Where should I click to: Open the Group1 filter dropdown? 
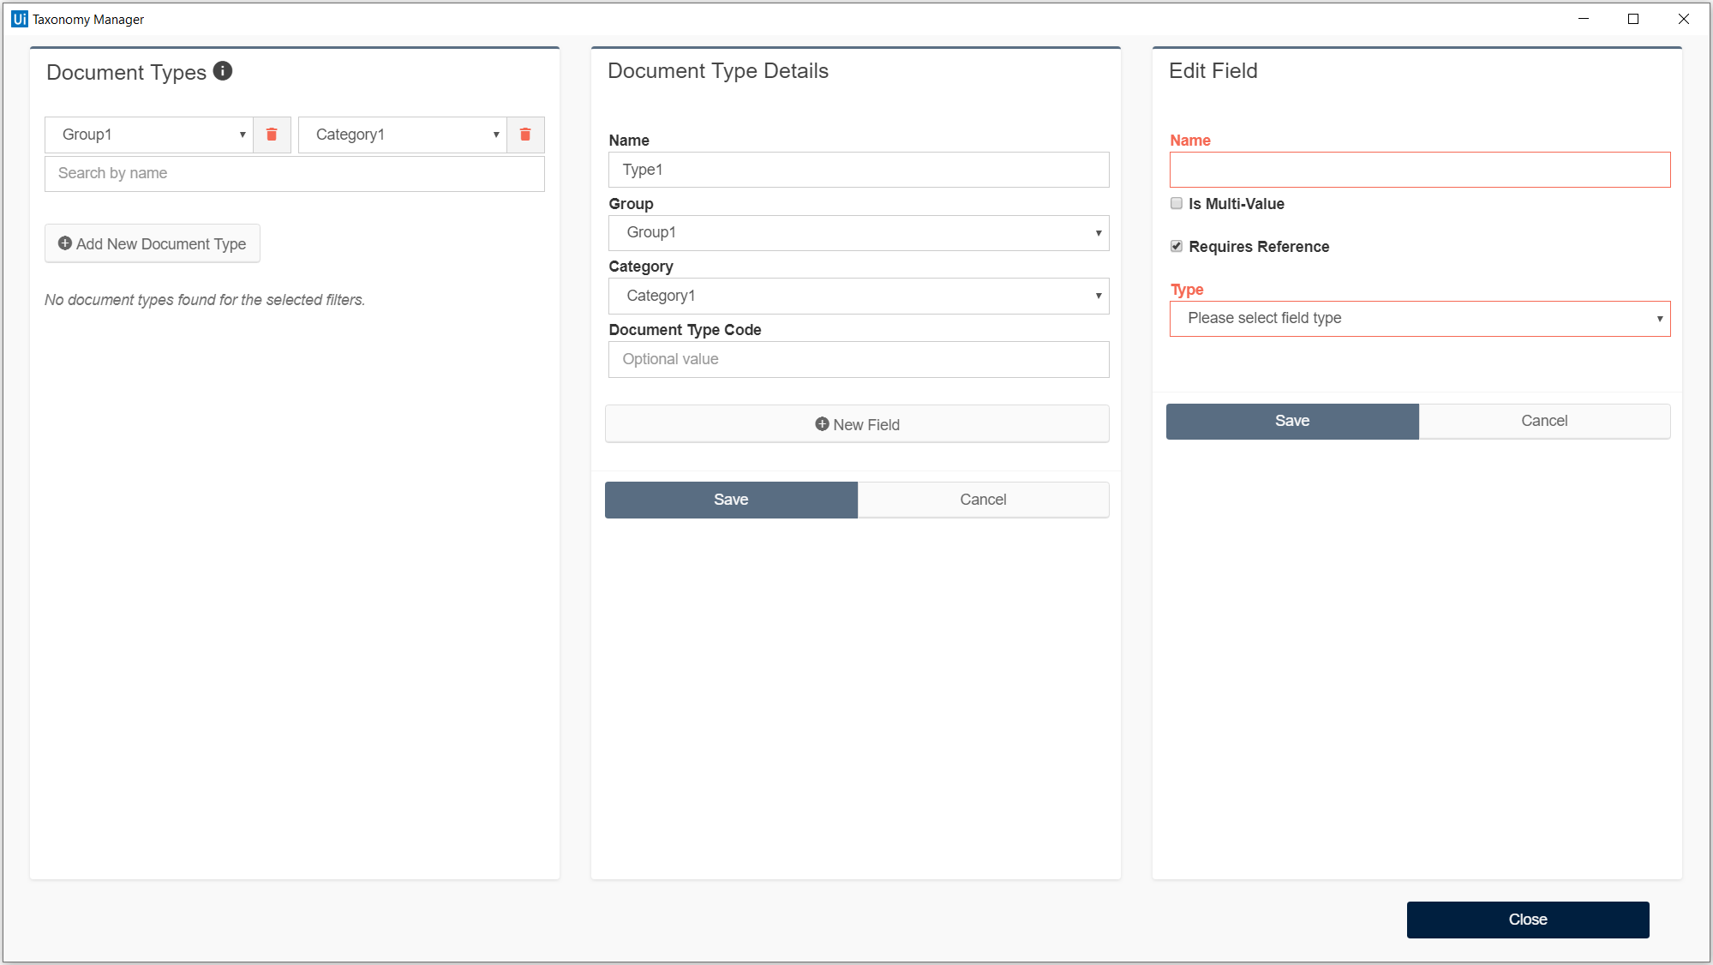coord(149,135)
